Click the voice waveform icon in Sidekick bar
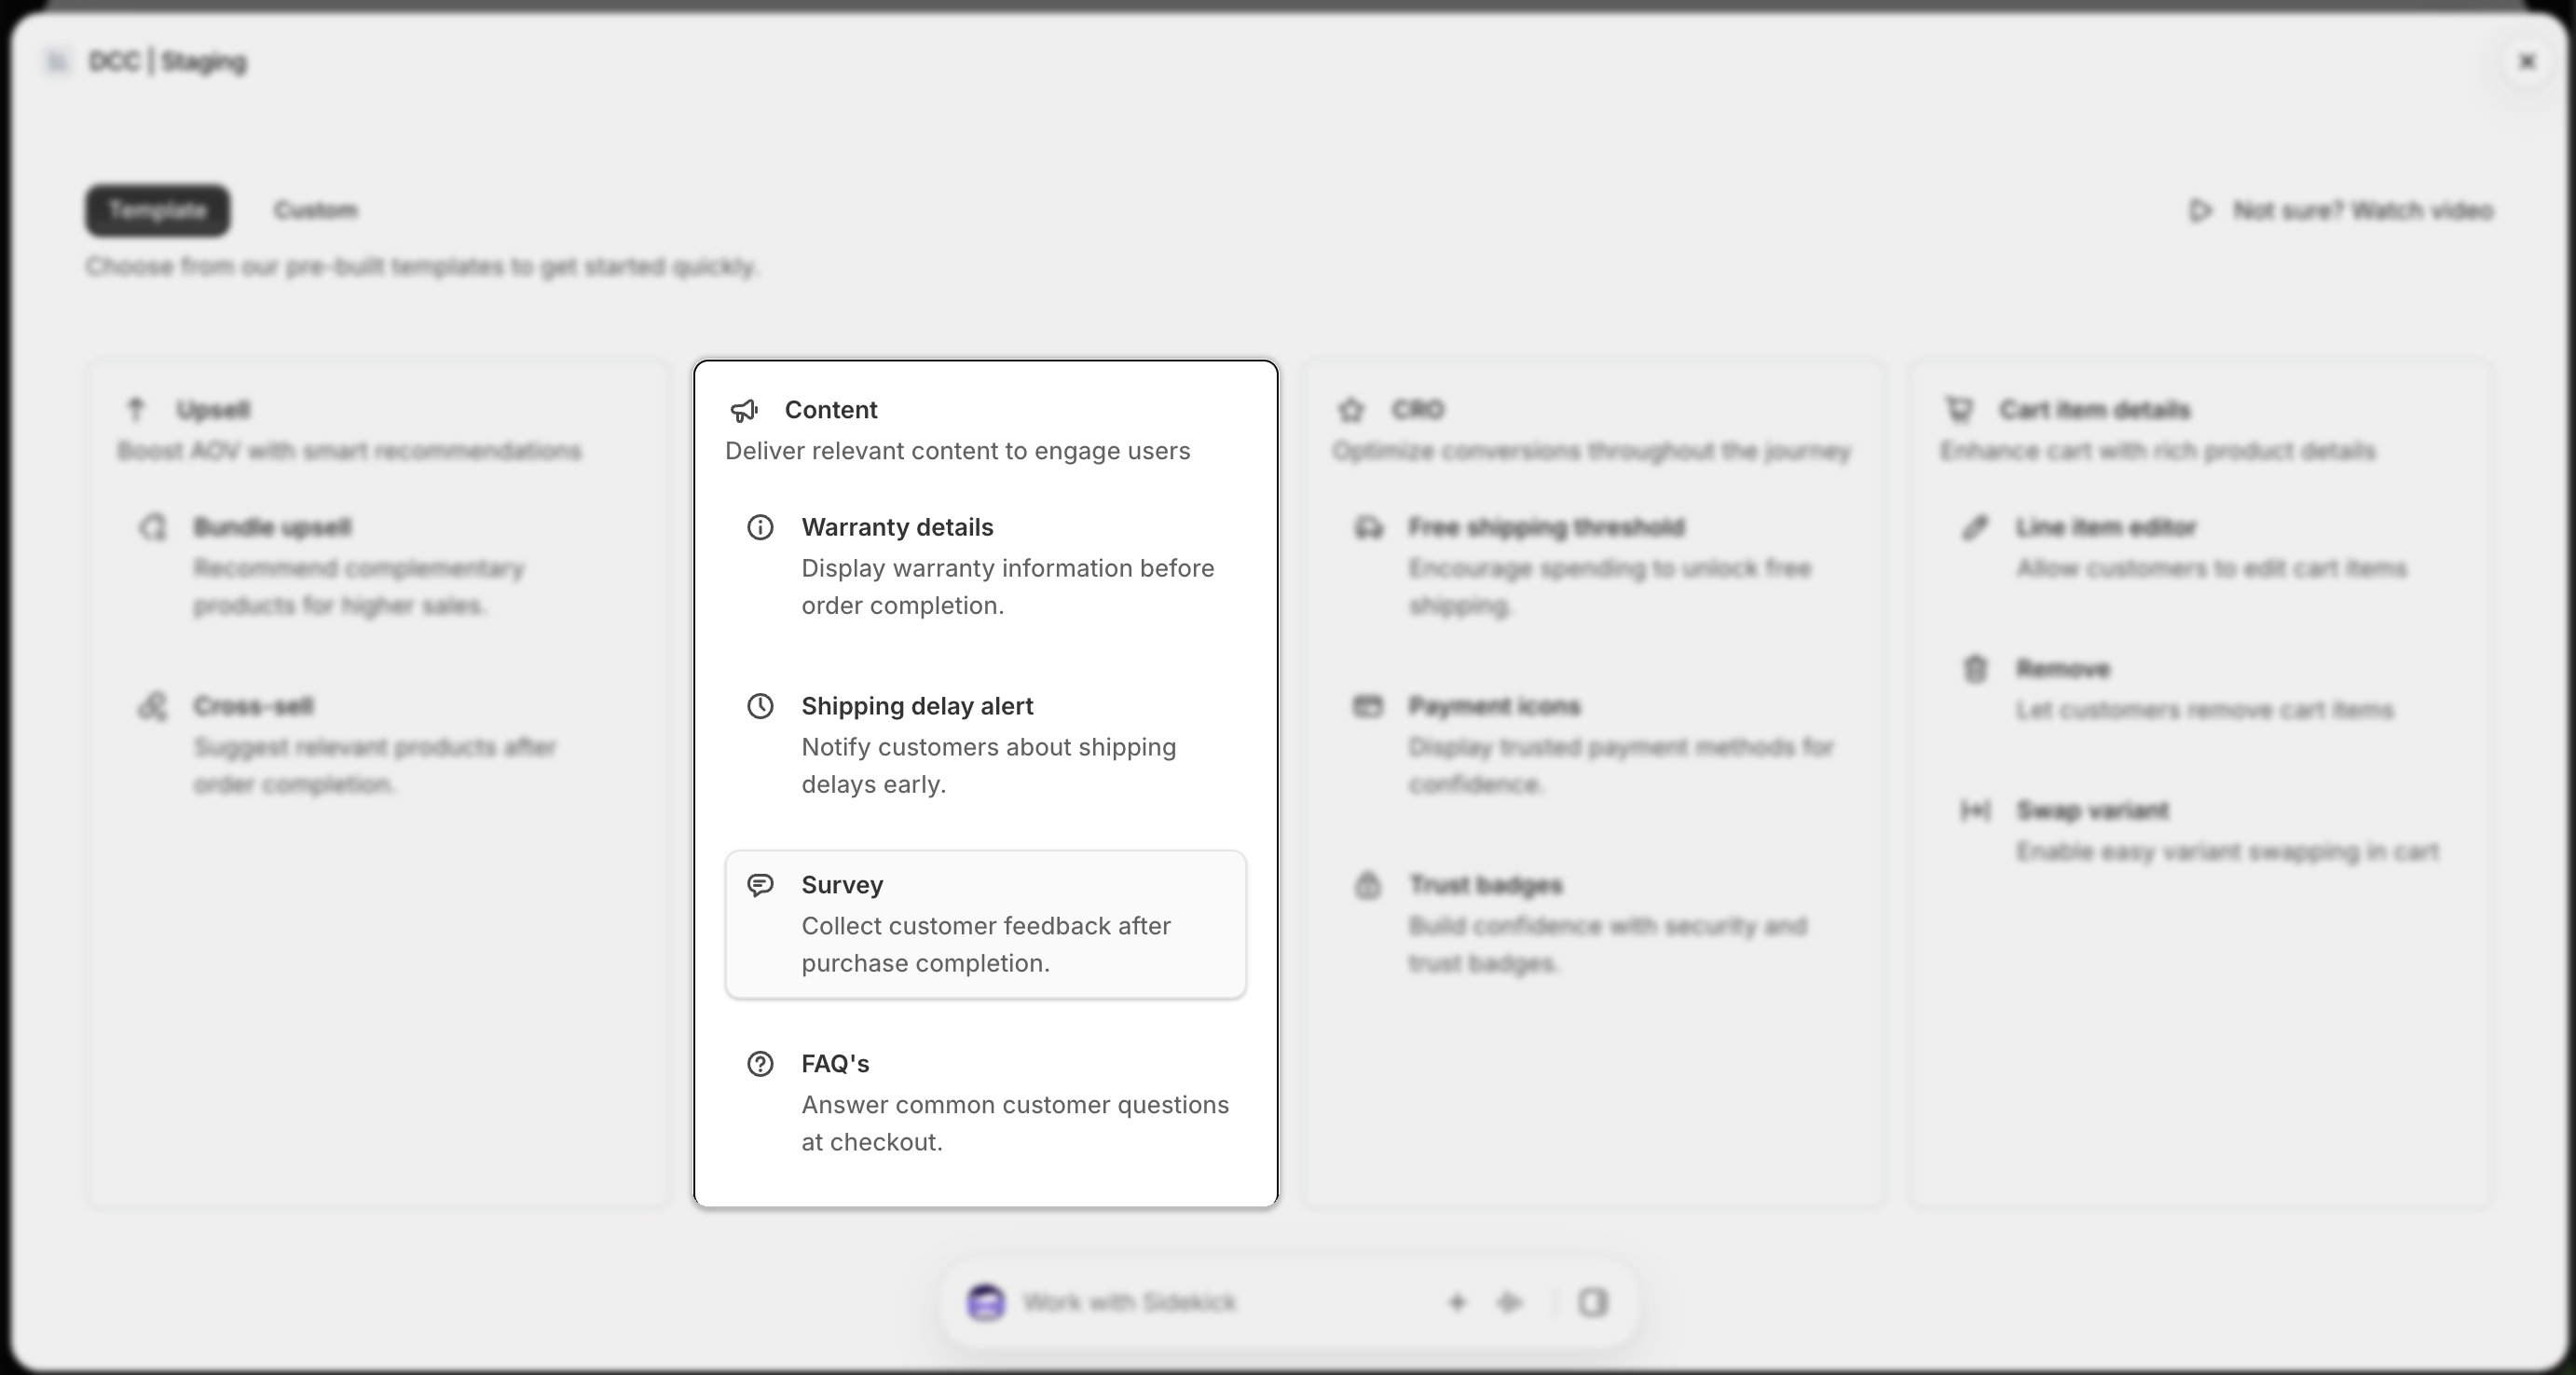 (x=1510, y=1303)
